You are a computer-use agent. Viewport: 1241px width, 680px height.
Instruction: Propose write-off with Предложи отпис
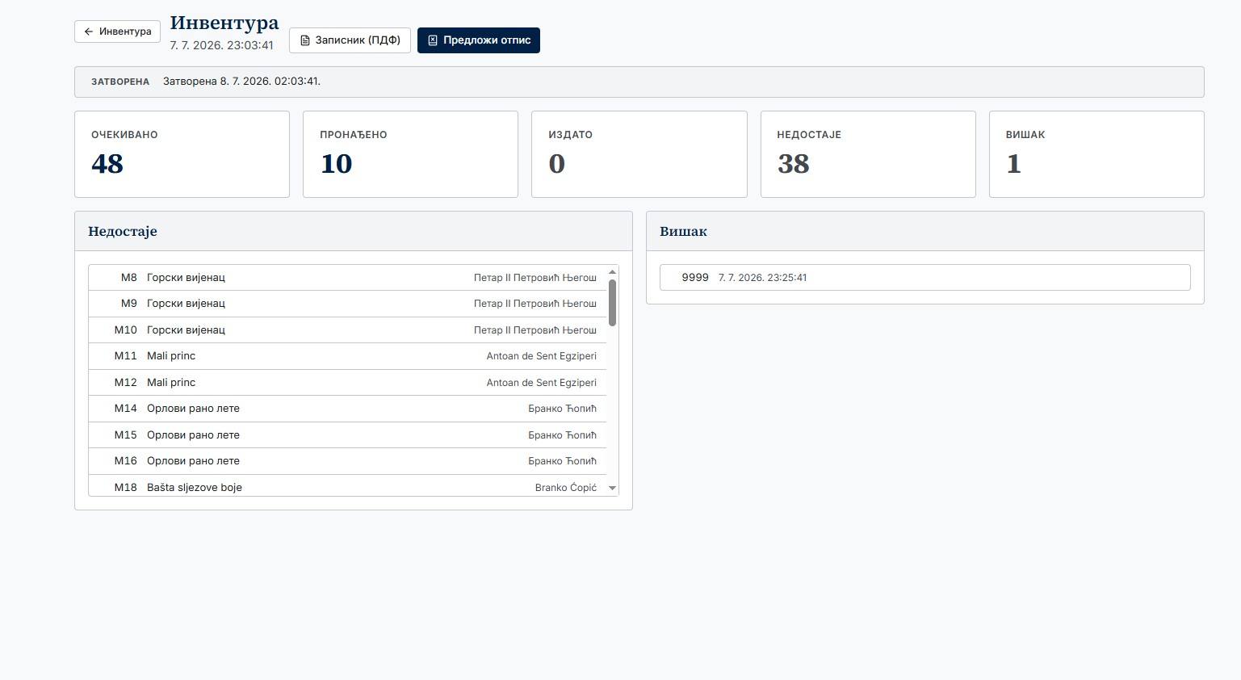click(479, 40)
